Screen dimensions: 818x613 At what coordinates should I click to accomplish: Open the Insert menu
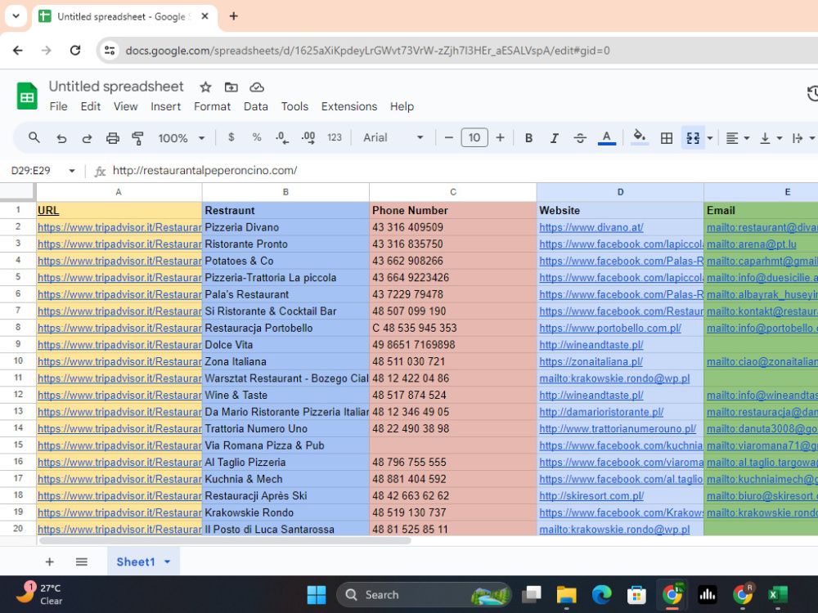coord(165,106)
